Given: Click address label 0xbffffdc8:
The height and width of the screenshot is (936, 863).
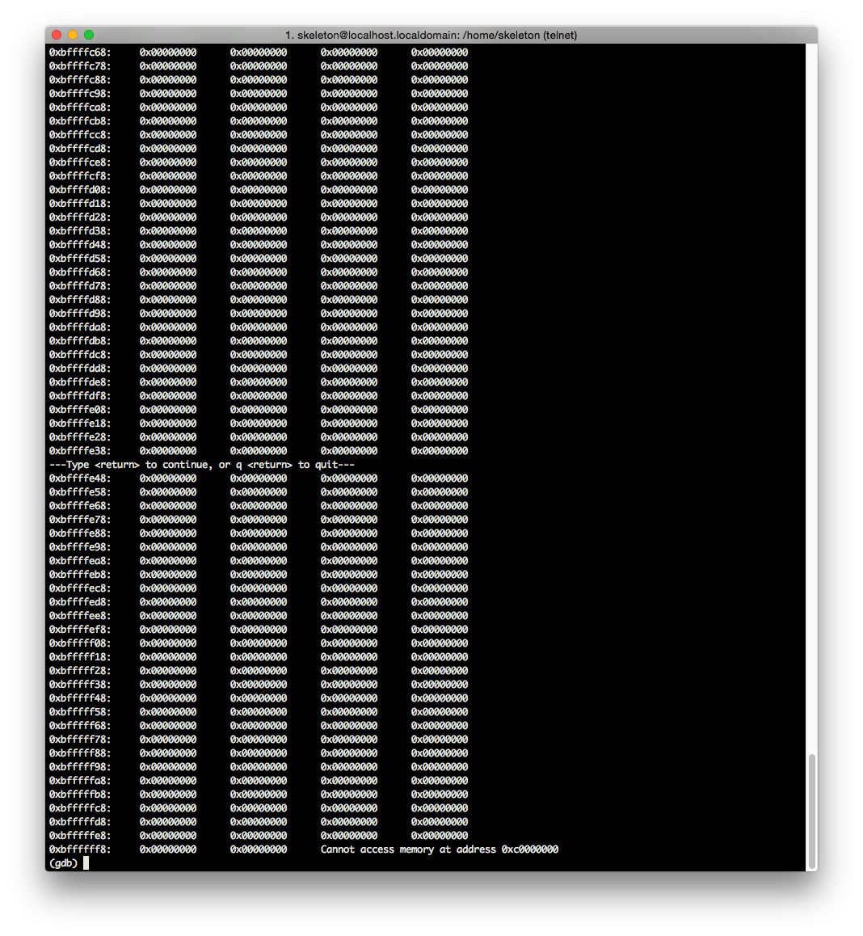Looking at the screenshot, I should click(x=80, y=355).
